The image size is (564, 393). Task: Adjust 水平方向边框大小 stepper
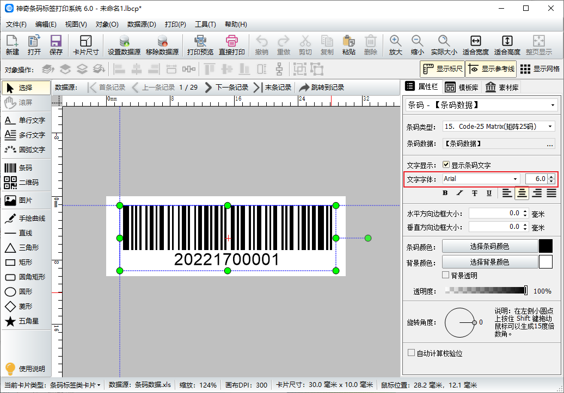[x=525, y=214]
